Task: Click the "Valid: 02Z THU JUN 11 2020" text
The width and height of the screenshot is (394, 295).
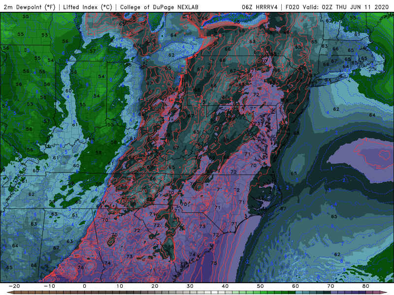Action: pos(346,7)
